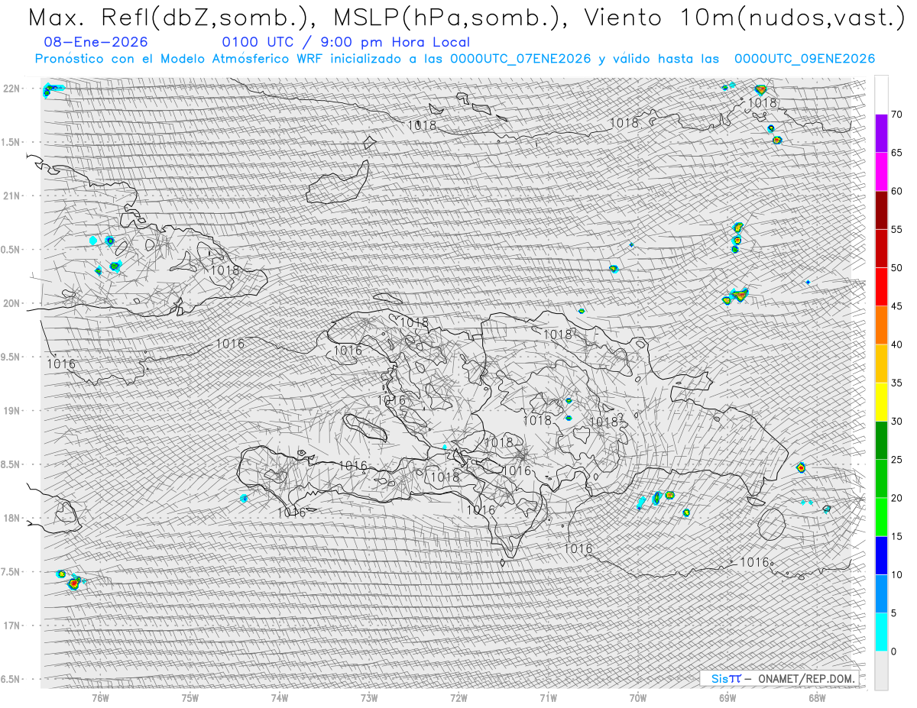Click the '70' value on the color scale
The width and height of the screenshot is (917, 708).
coord(897,115)
